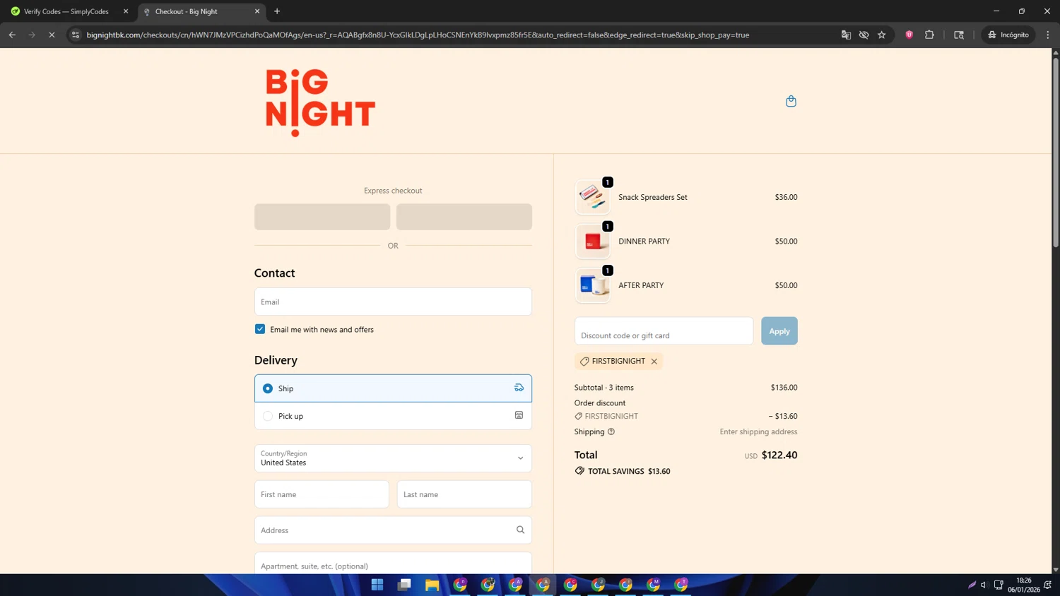Open the translate page icon

(846, 35)
